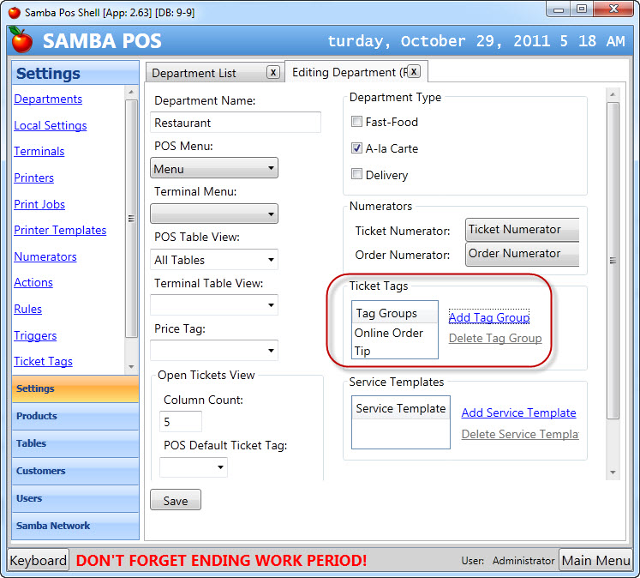This screenshot has height=578, width=640.
Task: Open the Printers link
Action: 34,178
